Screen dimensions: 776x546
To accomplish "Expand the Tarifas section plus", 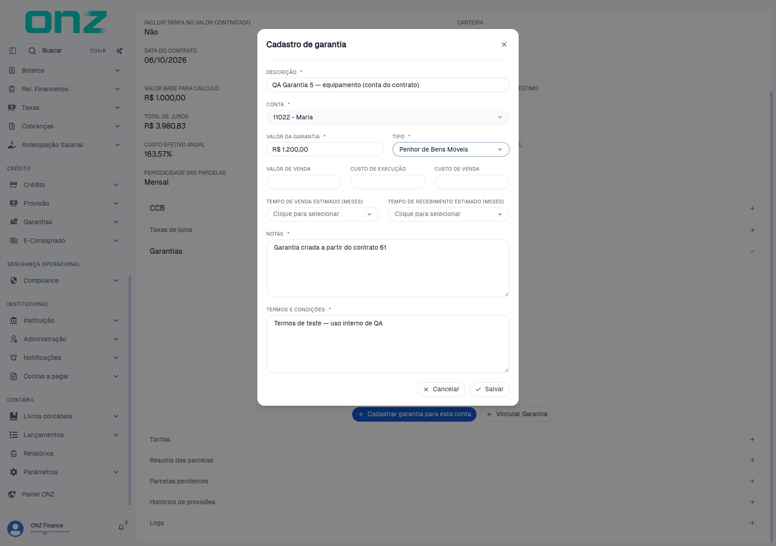I will 752,439.
